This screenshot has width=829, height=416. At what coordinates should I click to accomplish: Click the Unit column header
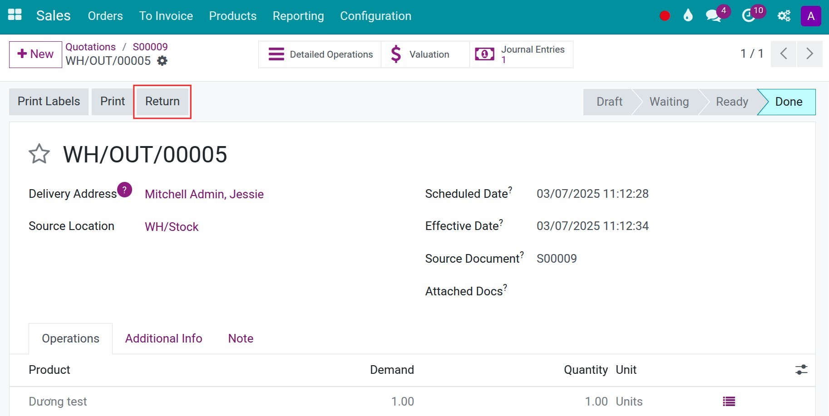(x=626, y=370)
